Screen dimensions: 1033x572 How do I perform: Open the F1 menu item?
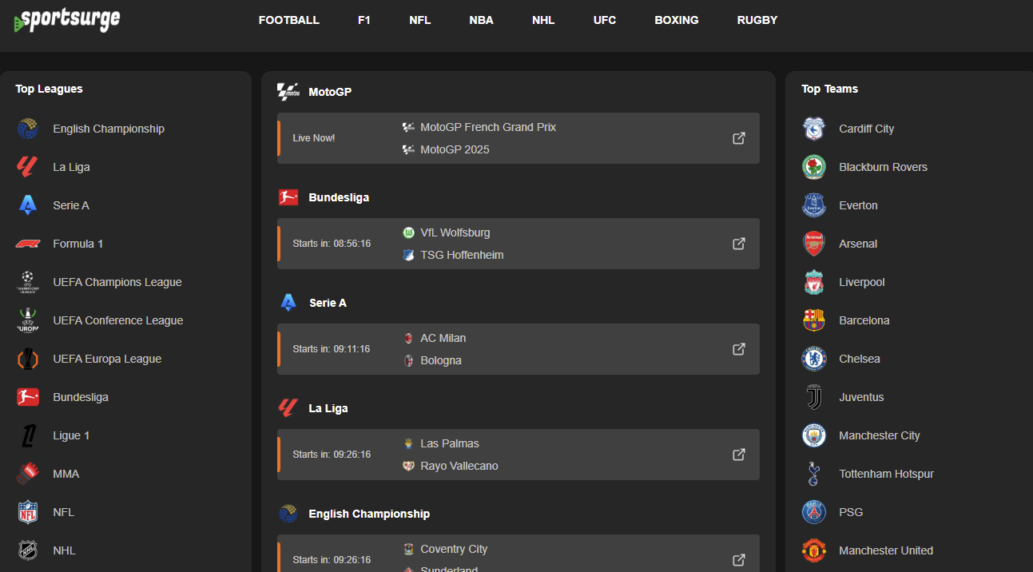[364, 20]
